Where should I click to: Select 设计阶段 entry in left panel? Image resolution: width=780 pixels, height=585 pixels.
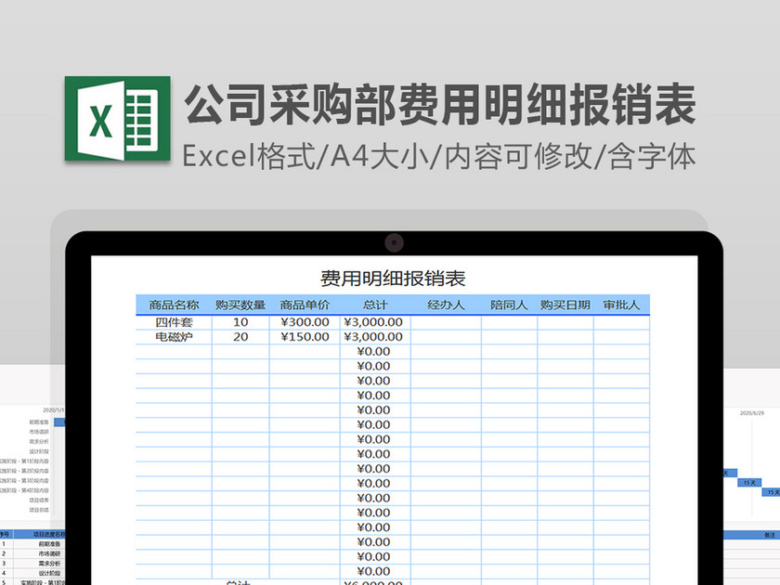pos(42,450)
